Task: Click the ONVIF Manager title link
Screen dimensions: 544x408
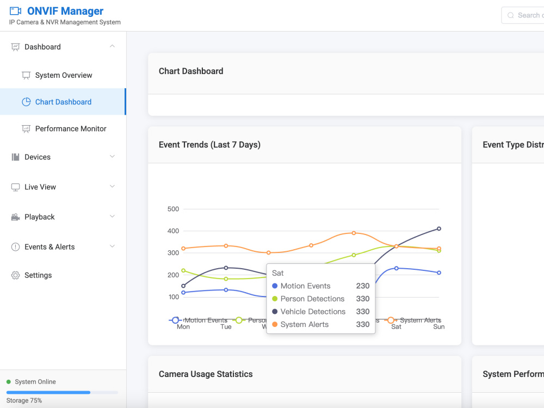Action: 65,11
